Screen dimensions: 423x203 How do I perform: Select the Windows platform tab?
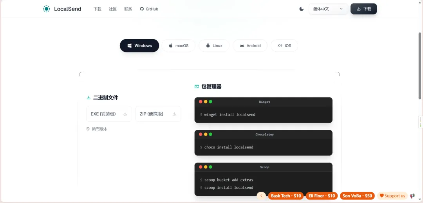pyautogui.click(x=139, y=45)
